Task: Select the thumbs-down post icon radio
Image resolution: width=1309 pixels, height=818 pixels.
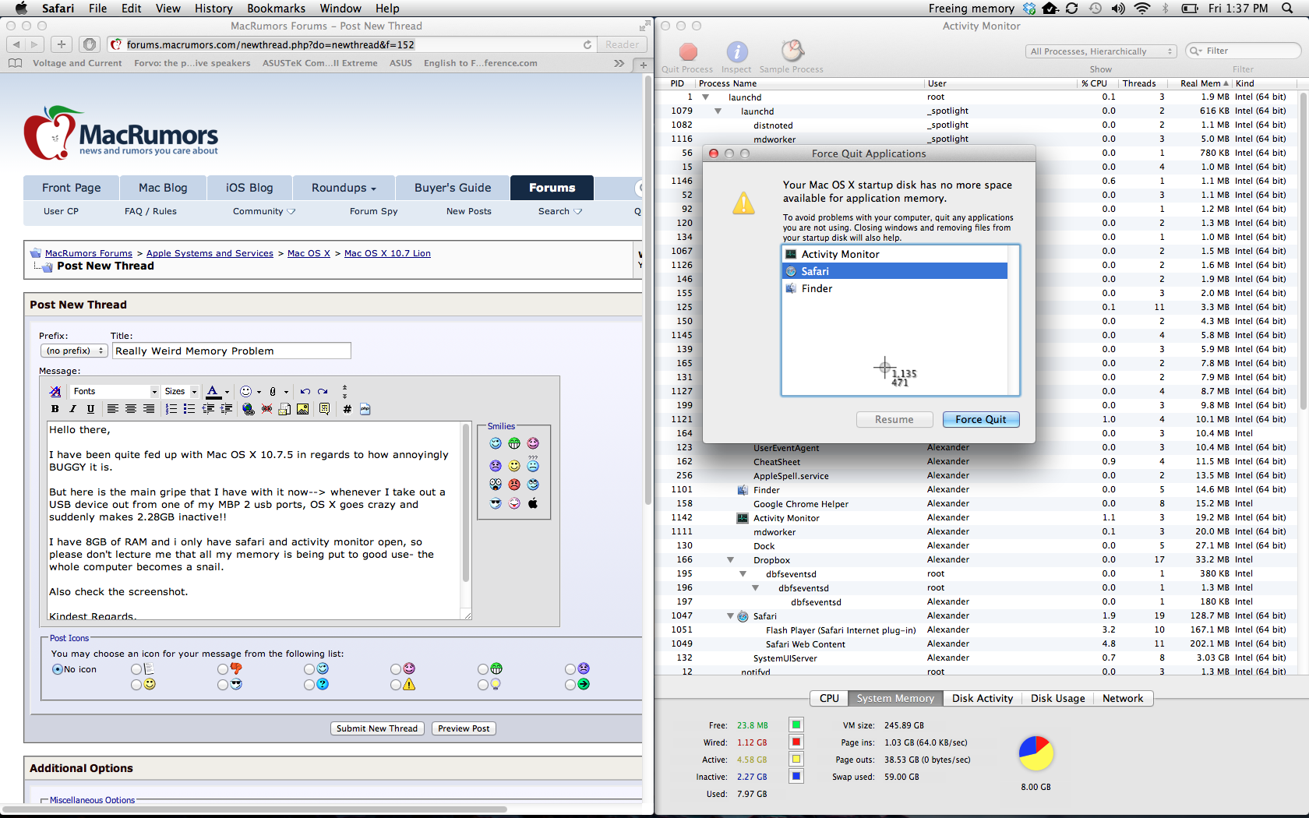Action: [x=223, y=669]
